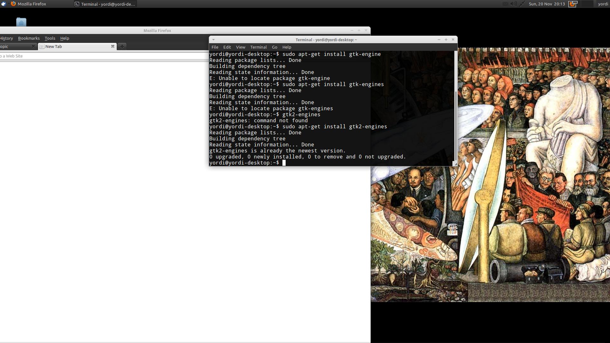This screenshot has width=610, height=343.
Task: Click the '0 upgraded, 0 newly installed' line
Action: [x=308, y=157]
